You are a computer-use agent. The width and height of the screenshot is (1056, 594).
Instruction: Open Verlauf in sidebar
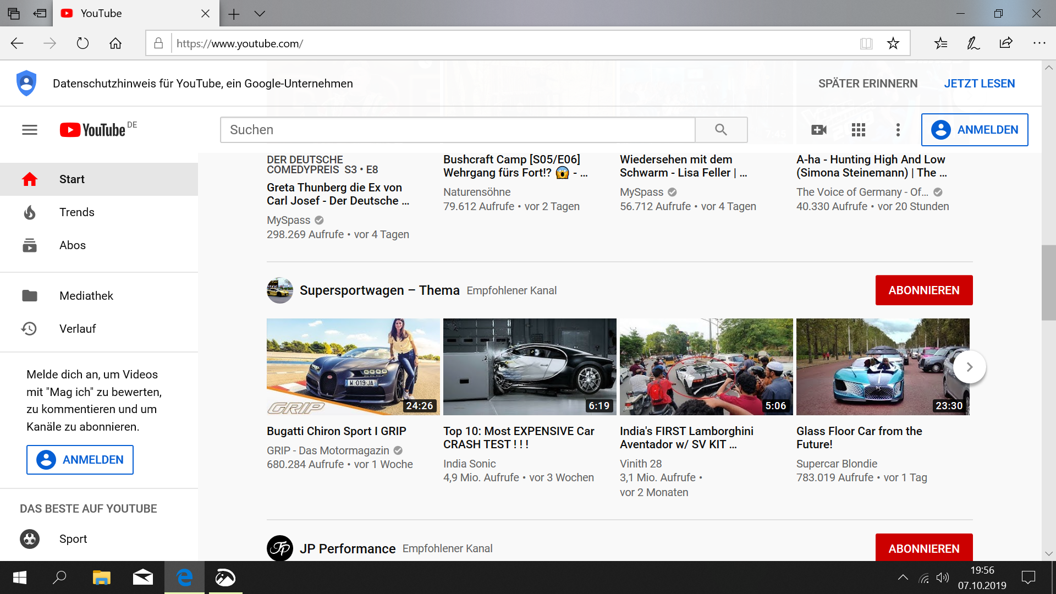pos(78,329)
